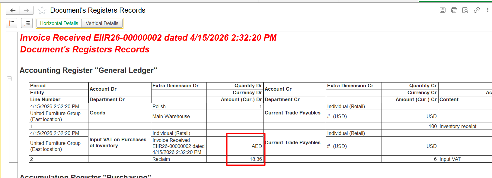The height and width of the screenshot is (178, 492).
Task: Select the Main Warehouse cell
Action: (x=171, y=116)
